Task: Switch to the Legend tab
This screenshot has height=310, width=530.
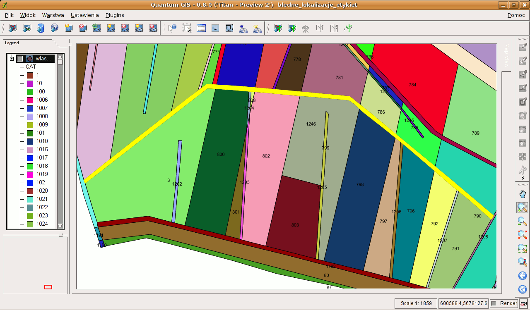Action: tap(12, 43)
